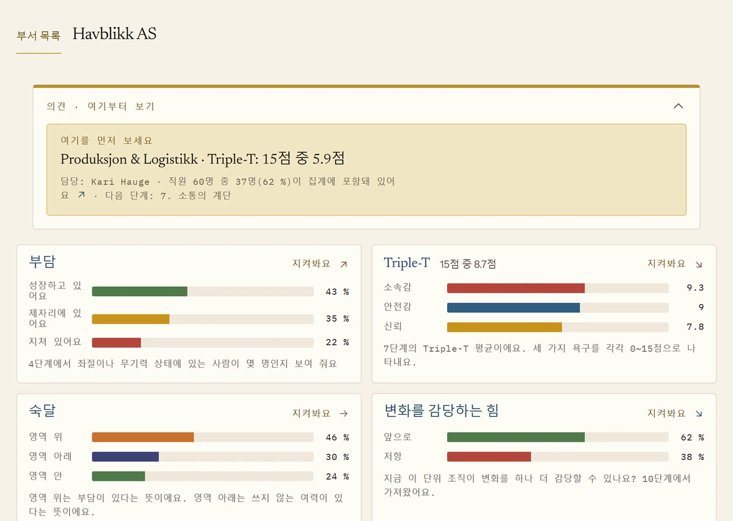This screenshot has height=521, width=733.
Task: Click the 15점 중 8.7점 score text
Action: click(x=468, y=264)
